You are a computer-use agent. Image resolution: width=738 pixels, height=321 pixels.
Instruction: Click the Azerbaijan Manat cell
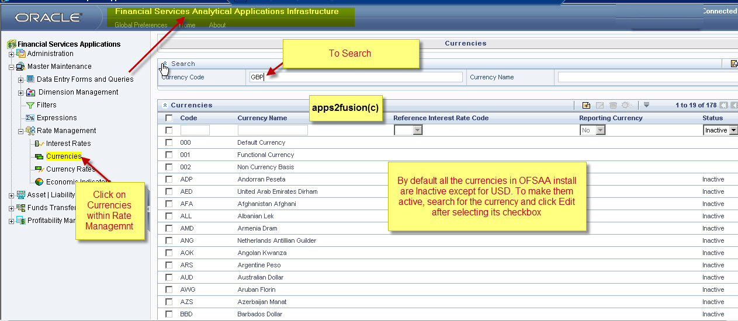(262, 302)
